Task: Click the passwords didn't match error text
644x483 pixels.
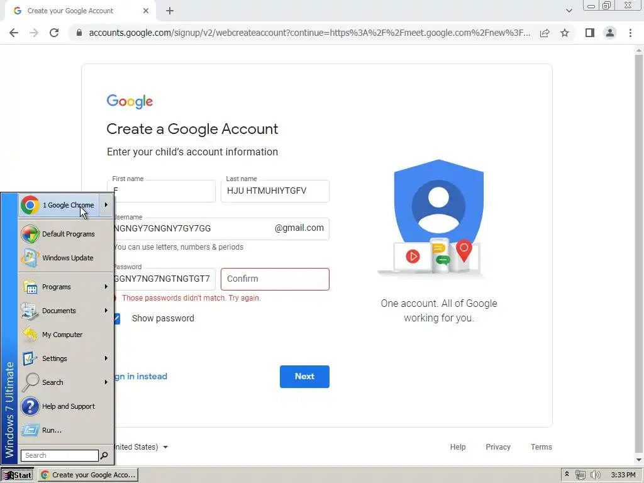Action: click(x=191, y=298)
